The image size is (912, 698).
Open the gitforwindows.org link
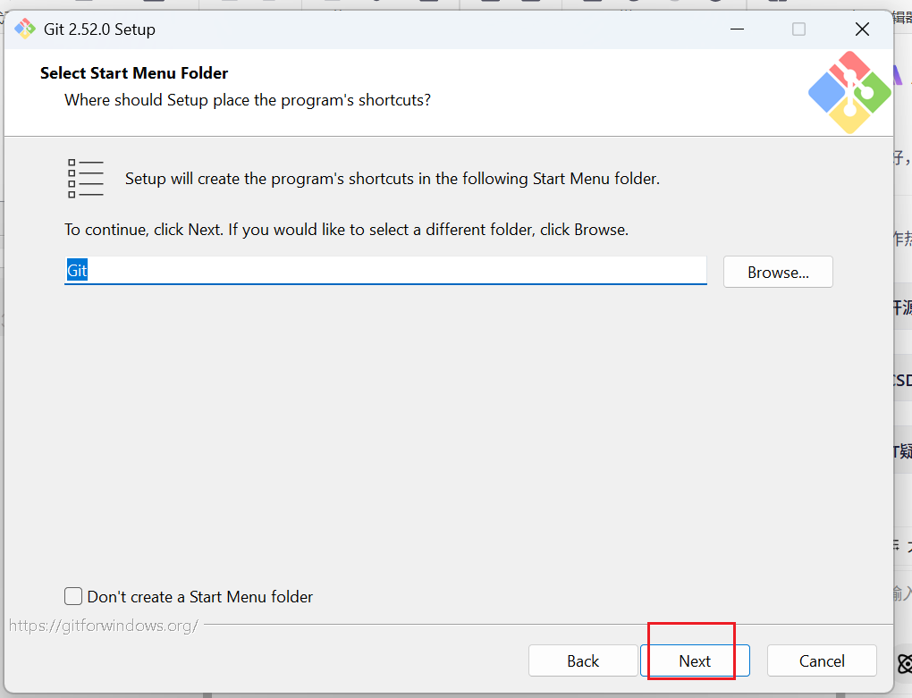[104, 626]
